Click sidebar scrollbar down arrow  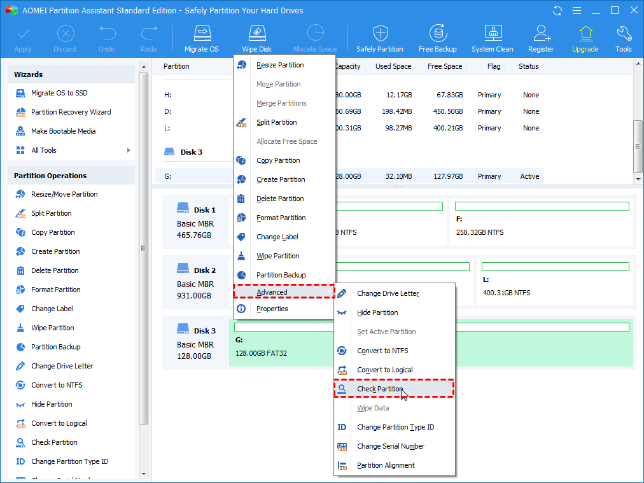[x=144, y=474]
